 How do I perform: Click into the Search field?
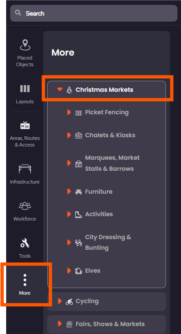click(94, 13)
